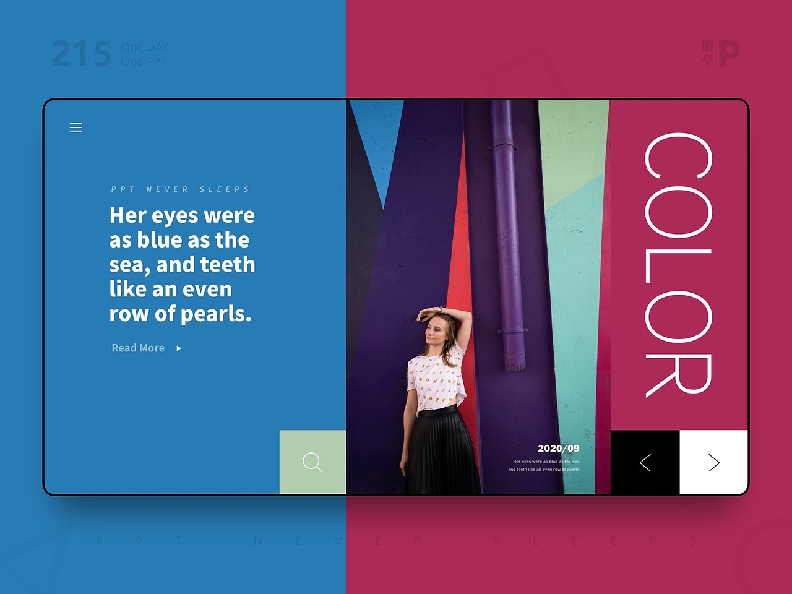
Task: Open the hamburger menu icon
Action: pos(75,127)
